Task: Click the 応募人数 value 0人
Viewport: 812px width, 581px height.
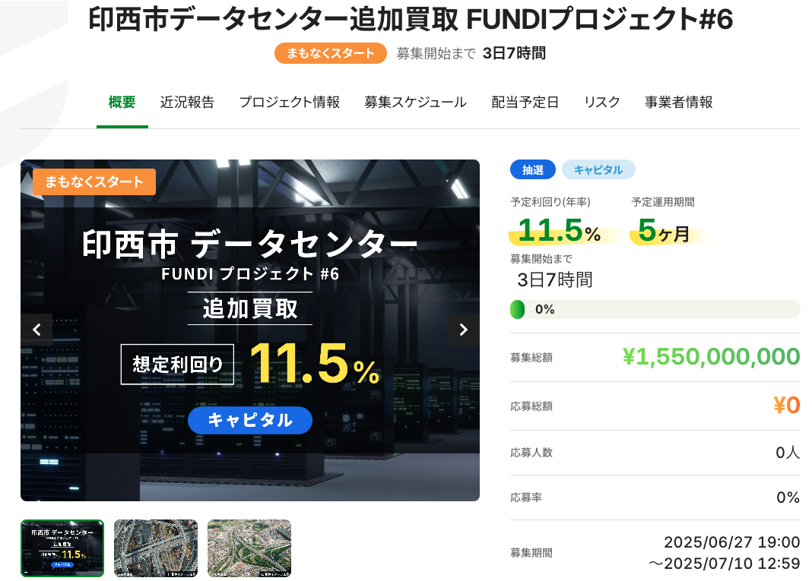Action: [x=788, y=453]
